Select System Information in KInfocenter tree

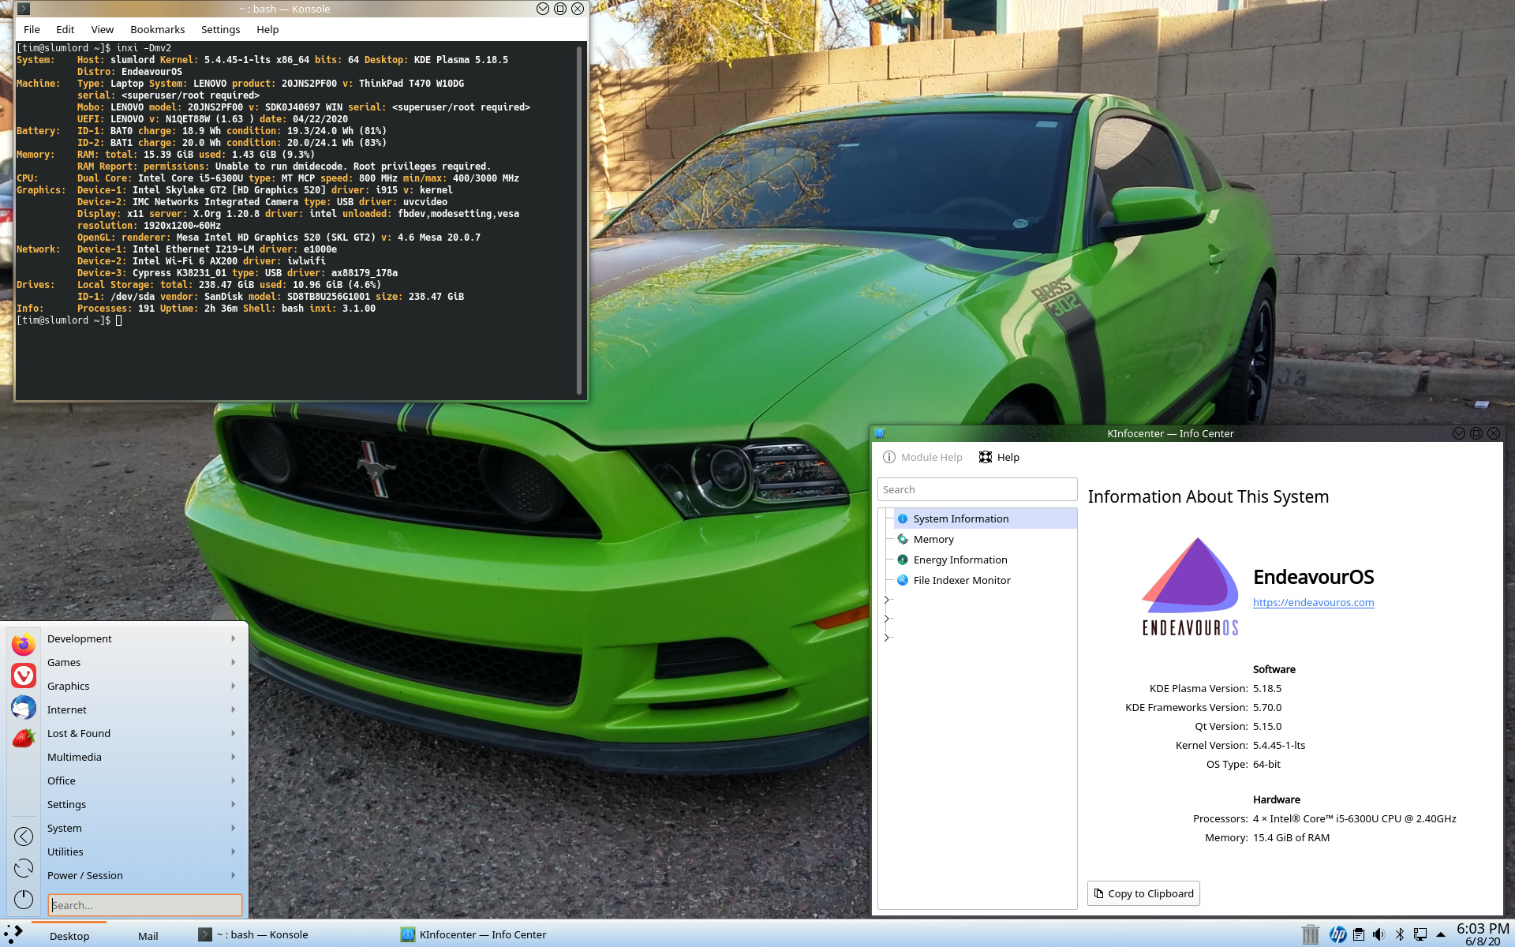pos(986,518)
